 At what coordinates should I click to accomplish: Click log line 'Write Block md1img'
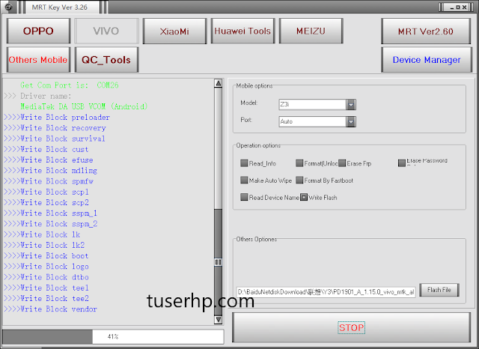(50, 171)
